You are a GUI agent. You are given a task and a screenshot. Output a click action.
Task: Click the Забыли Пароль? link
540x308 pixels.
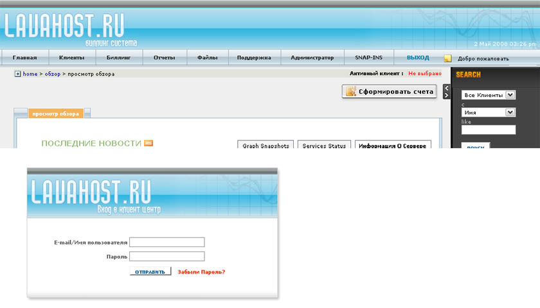click(201, 272)
